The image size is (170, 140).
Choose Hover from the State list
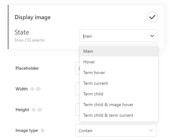point(119,62)
